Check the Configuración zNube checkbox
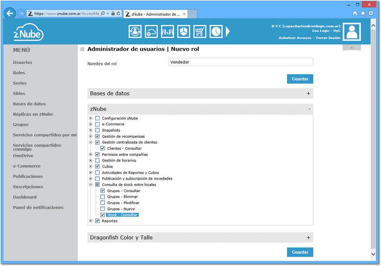 97,118
